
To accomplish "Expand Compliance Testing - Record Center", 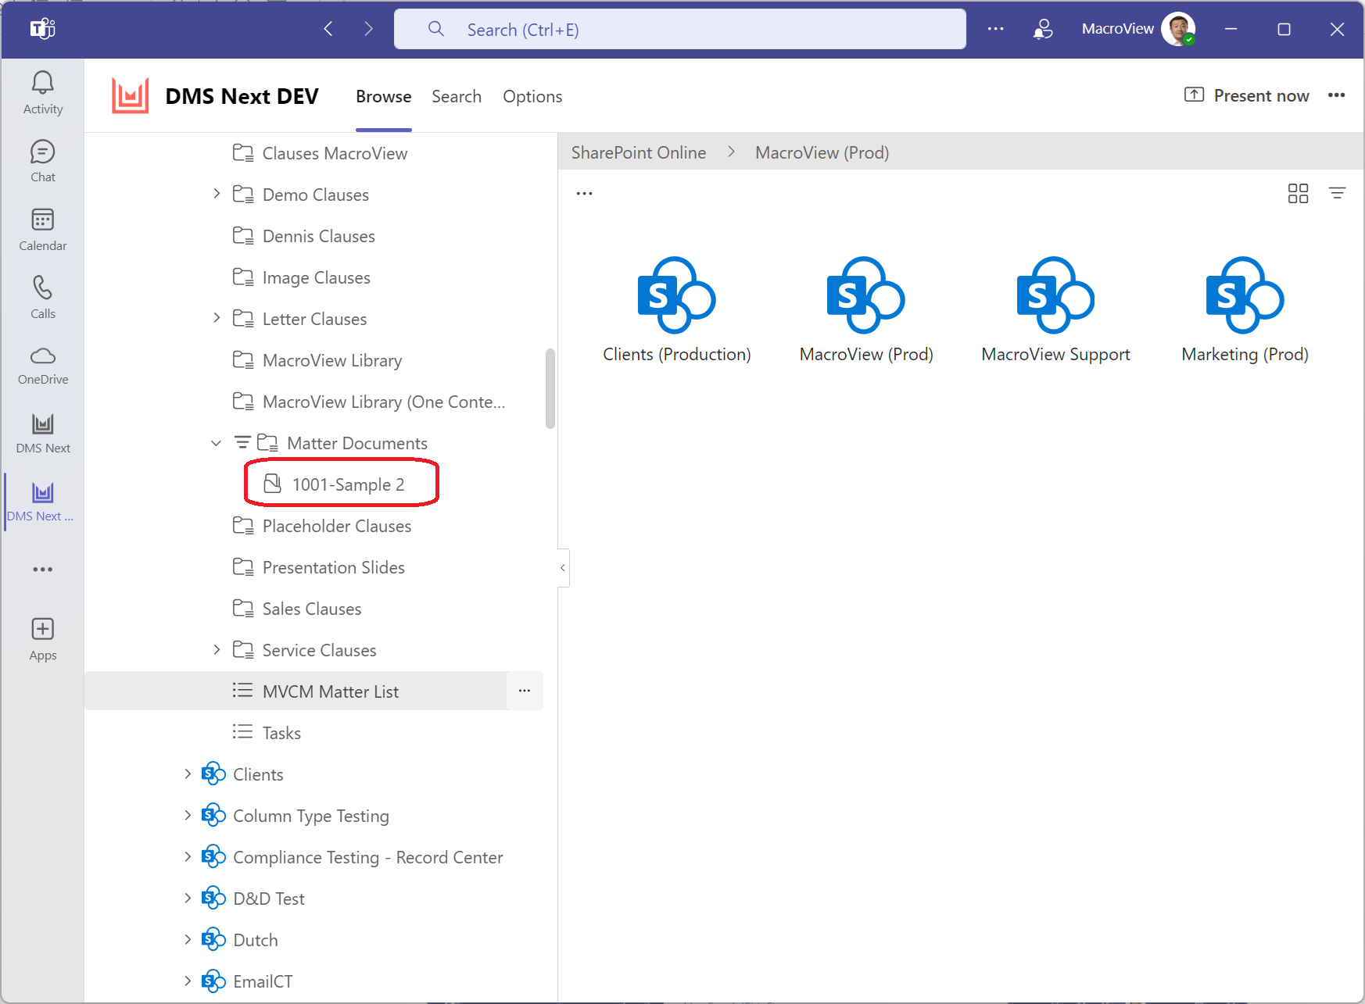I will (188, 856).
